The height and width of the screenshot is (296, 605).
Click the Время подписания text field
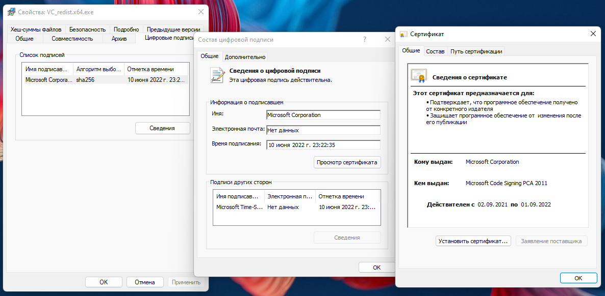click(x=323, y=145)
